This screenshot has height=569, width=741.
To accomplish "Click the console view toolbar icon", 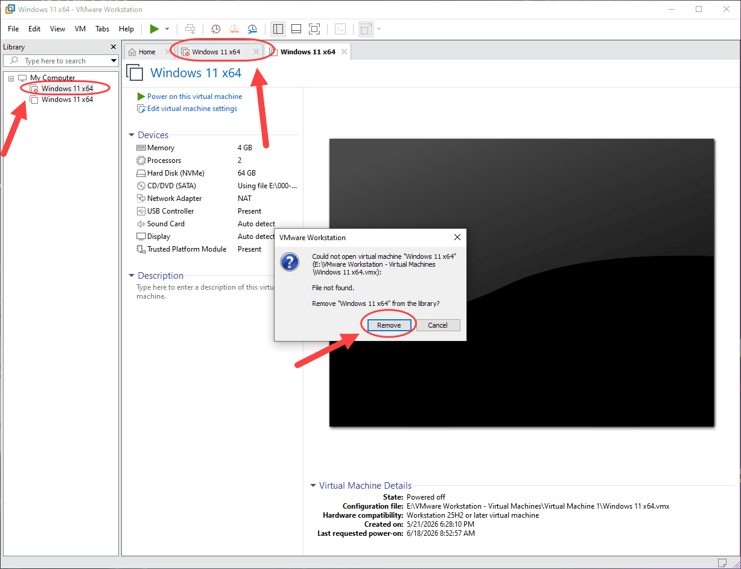I will (341, 29).
